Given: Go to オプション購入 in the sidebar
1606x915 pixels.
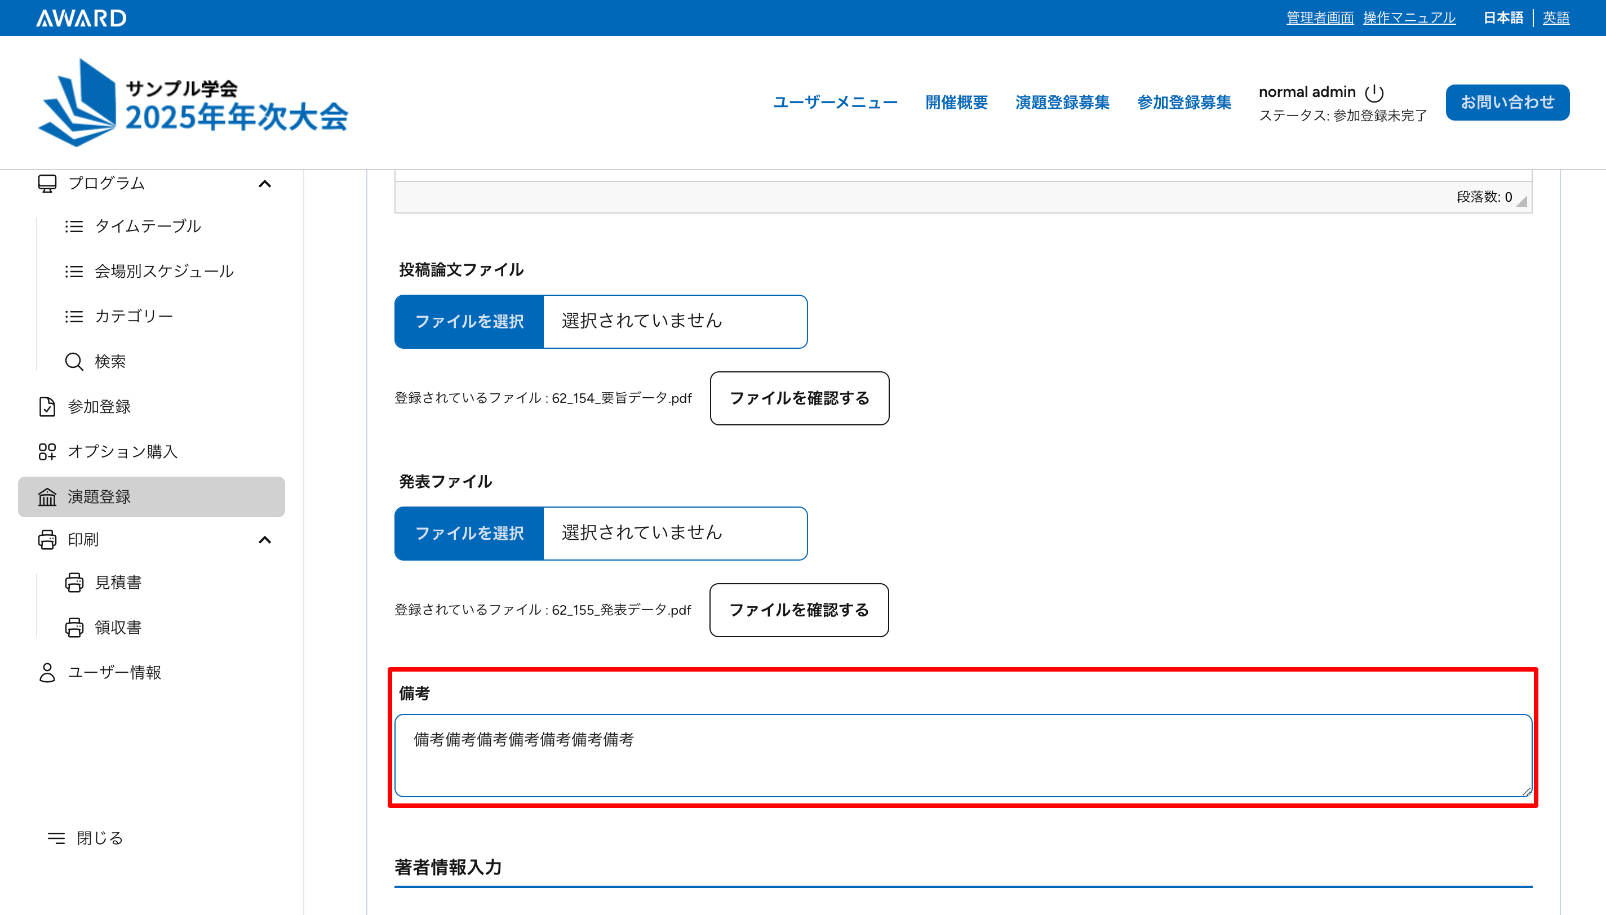Looking at the screenshot, I should 122,452.
